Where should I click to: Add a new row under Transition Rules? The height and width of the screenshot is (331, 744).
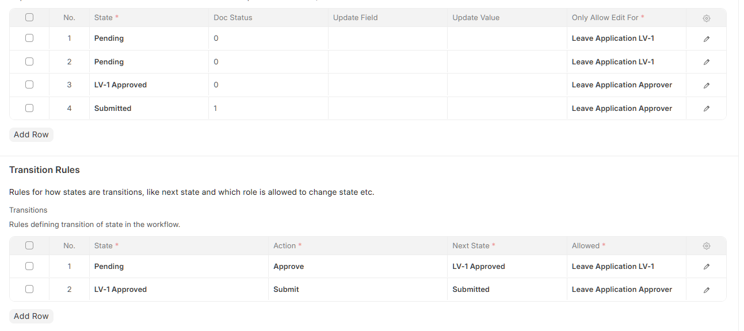pyautogui.click(x=30, y=315)
